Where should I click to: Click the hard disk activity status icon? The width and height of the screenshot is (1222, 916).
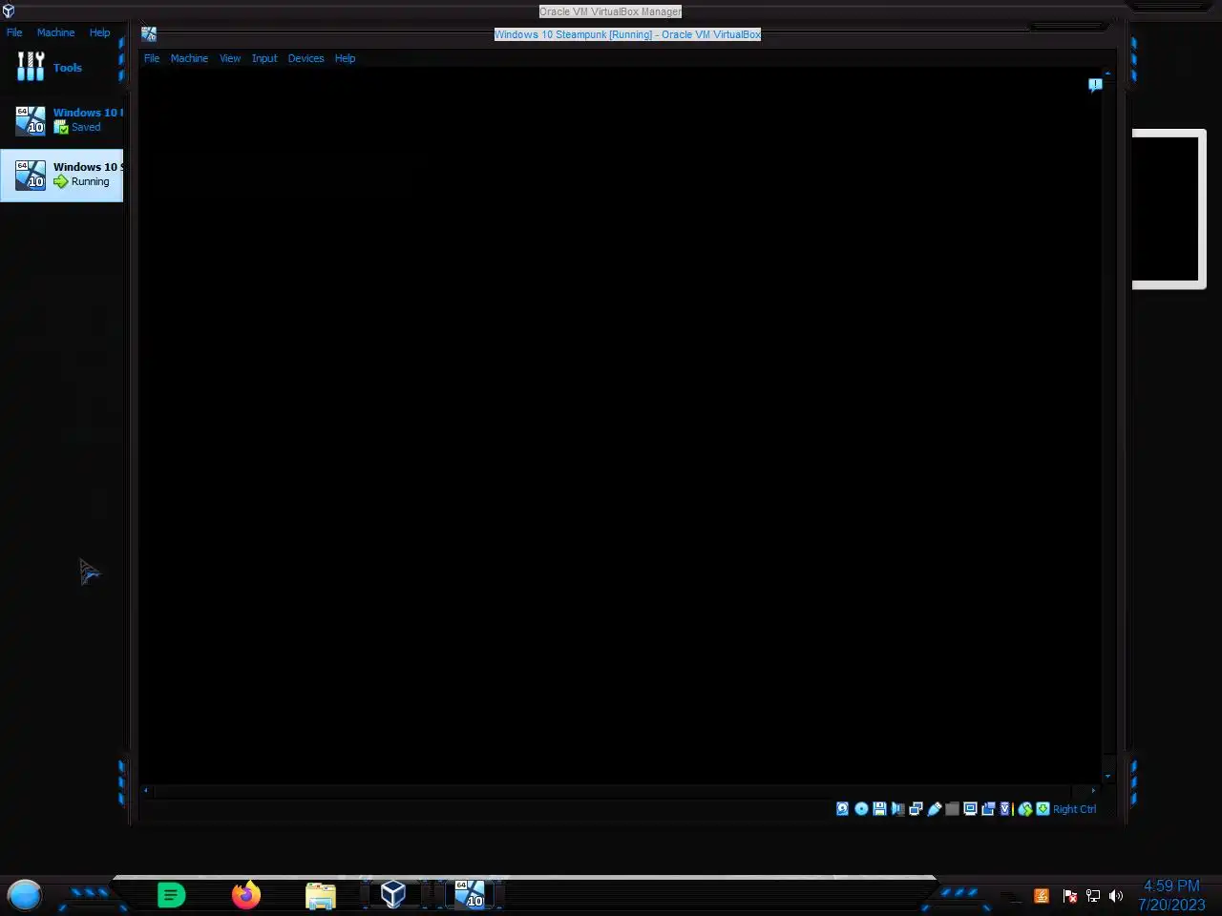[842, 809]
